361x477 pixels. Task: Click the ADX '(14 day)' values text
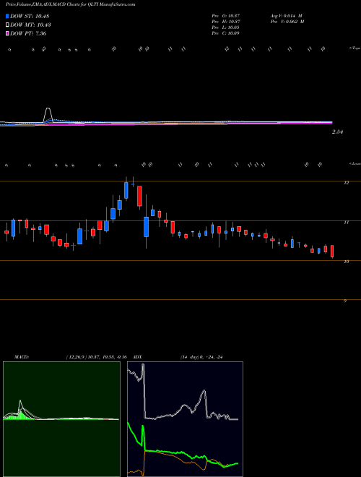(x=201, y=357)
